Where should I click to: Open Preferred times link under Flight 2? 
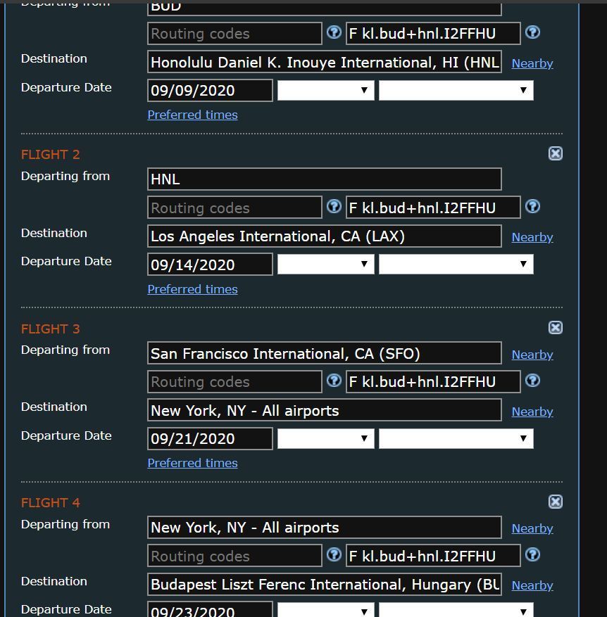point(193,289)
